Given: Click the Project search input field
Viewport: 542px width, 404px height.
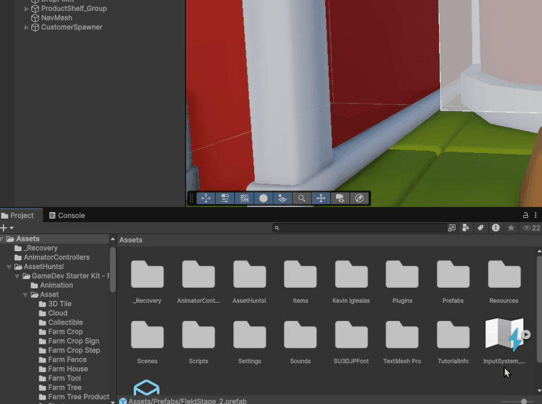Looking at the screenshot, I should [361, 228].
